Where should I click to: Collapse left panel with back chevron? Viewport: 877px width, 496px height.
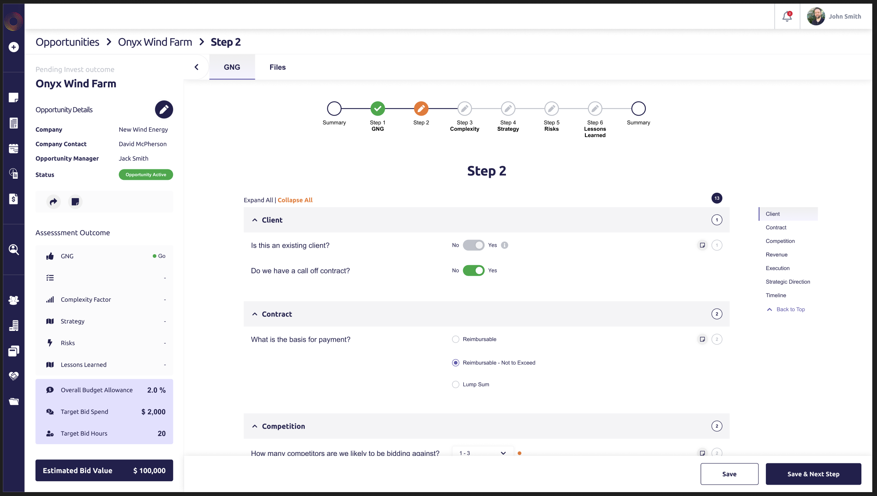click(x=196, y=67)
